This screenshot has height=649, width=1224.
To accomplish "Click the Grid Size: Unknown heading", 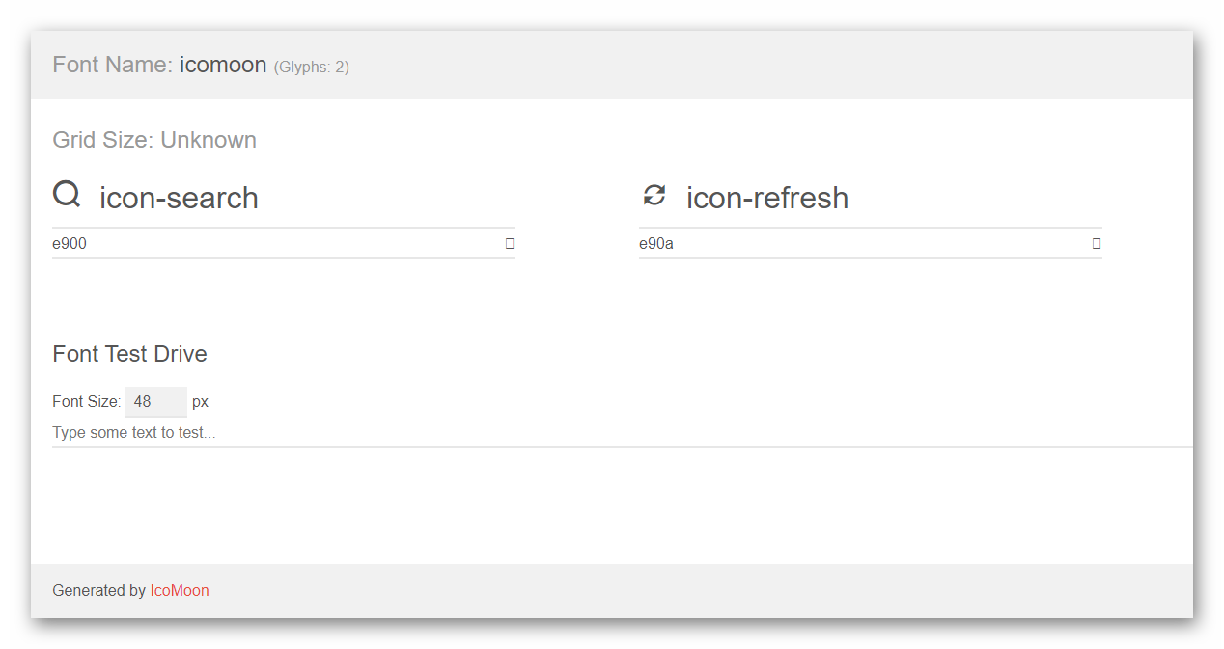I will (154, 140).
